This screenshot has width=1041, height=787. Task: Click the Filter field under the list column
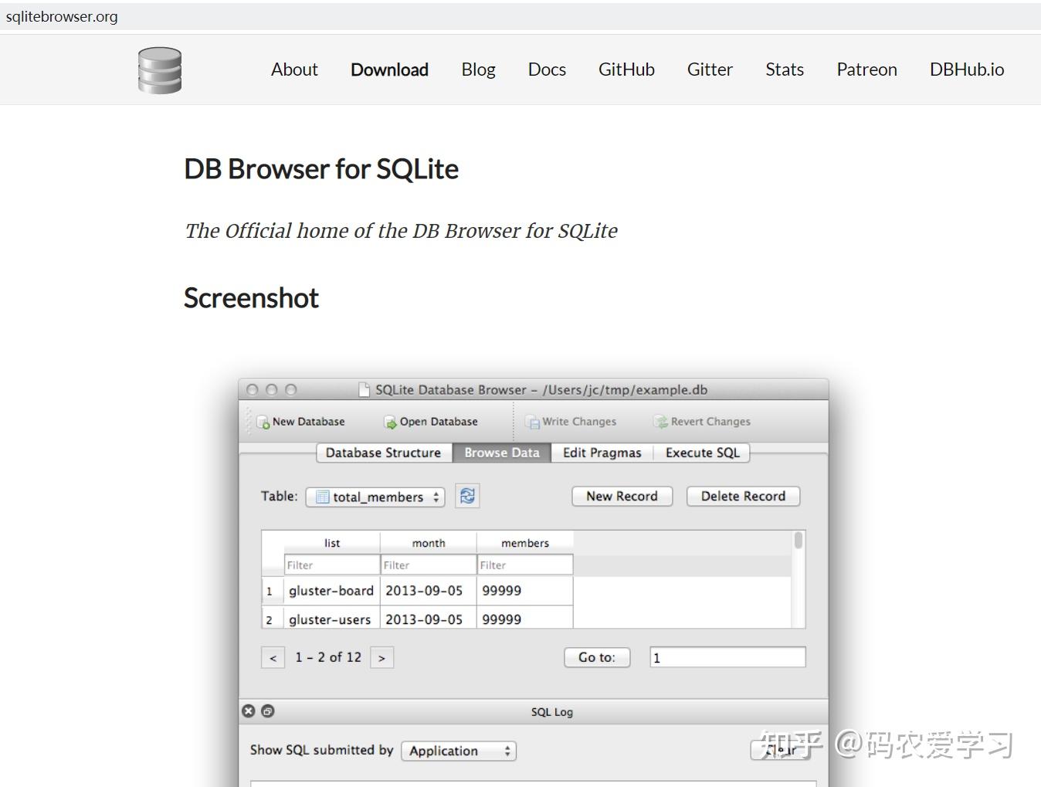click(x=331, y=565)
